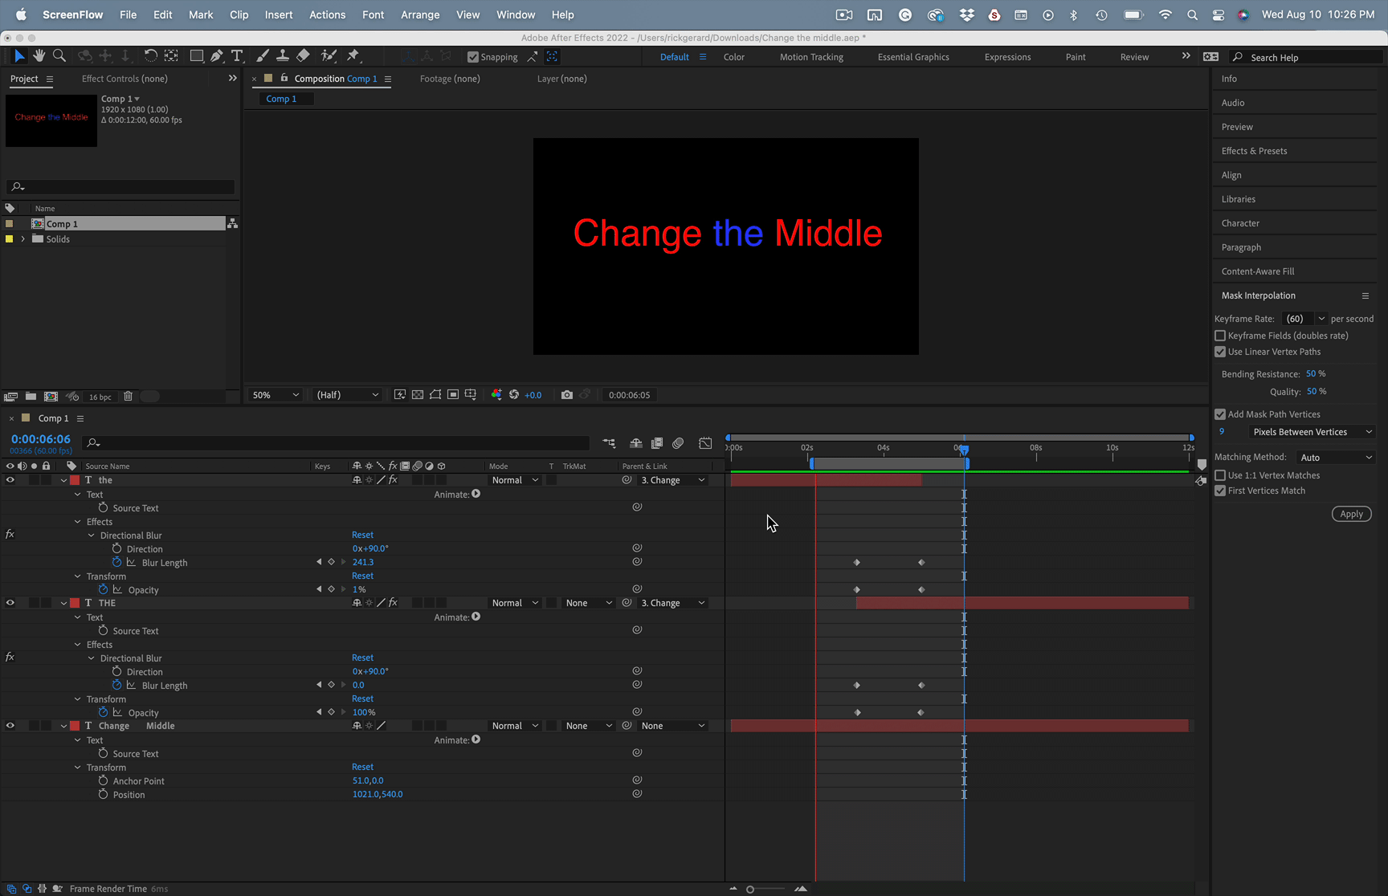The height and width of the screenshot is (896, 1388).
Task: Toggle the Snapping checkbox
Action: [x=473, y=57]
